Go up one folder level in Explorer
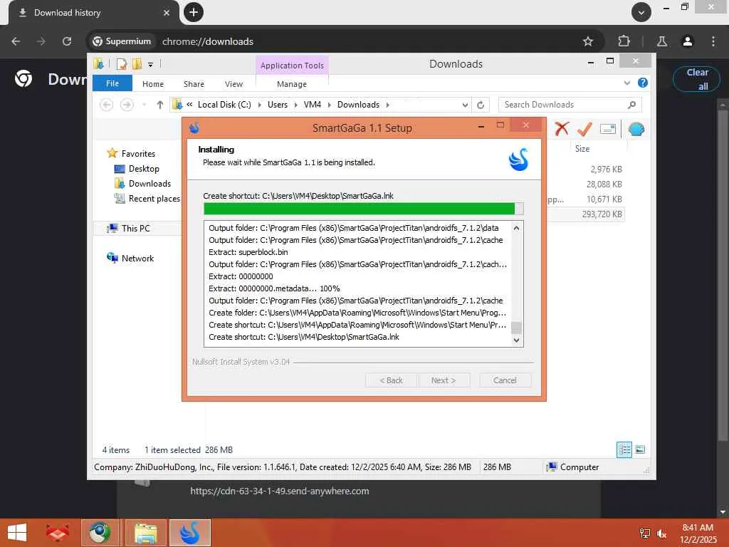729x547 pixels. (x=160, y=105)
